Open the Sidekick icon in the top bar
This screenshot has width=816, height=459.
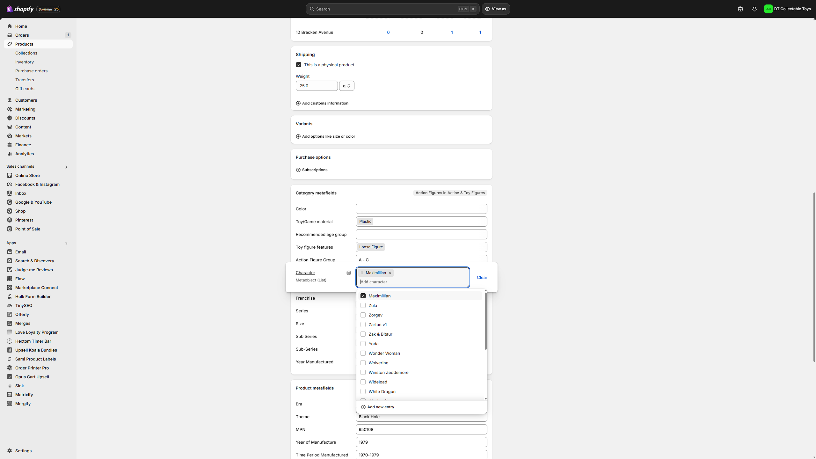point(740,9)
